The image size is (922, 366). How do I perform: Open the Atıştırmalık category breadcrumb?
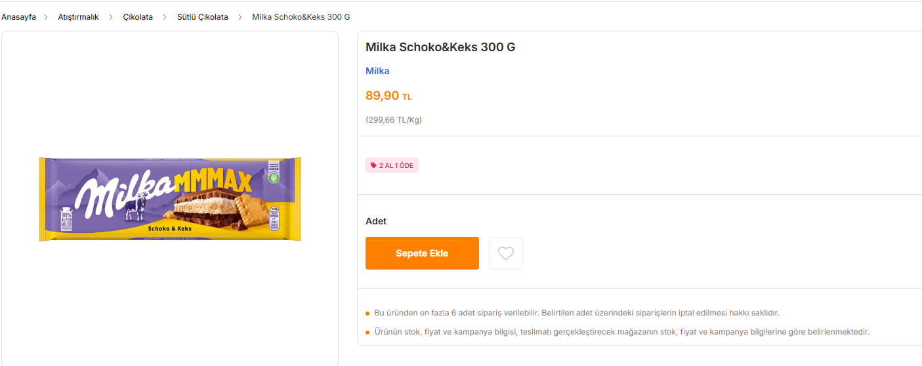pyautogui.click(x=78, y=17)
